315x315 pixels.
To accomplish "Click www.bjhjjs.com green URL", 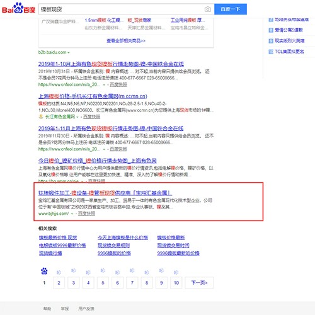I will 54,214.
